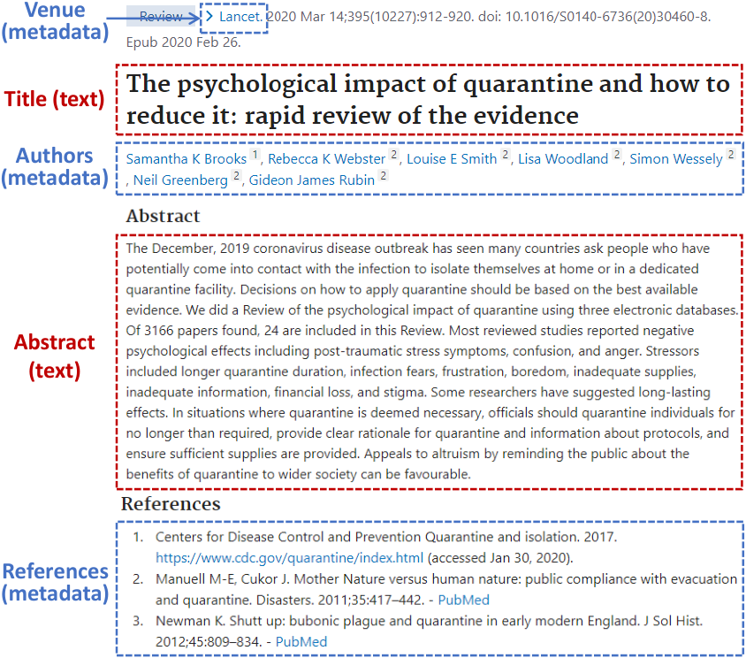The image size is (746, 658).
Task: Open PubMed link for Newman J Sol Hist reference
Action: point(301,642)
